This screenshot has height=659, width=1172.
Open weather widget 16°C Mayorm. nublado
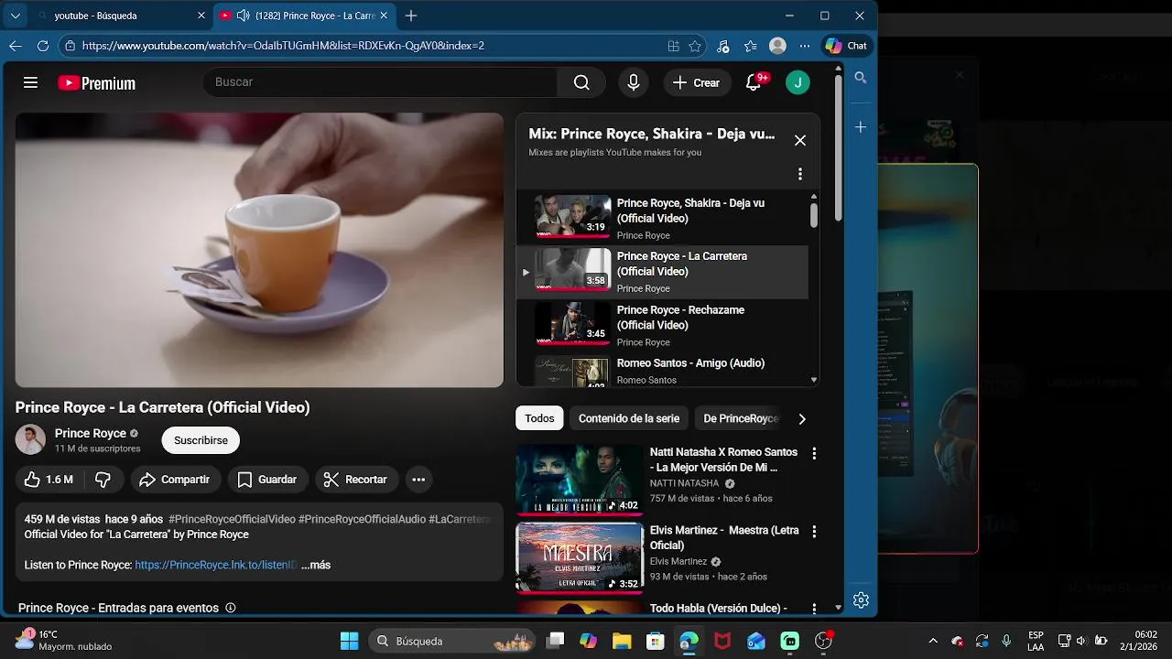(x=62, y=641)
